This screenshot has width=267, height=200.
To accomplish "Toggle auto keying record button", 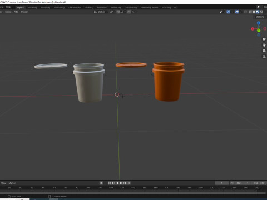I will coord(101,183).
